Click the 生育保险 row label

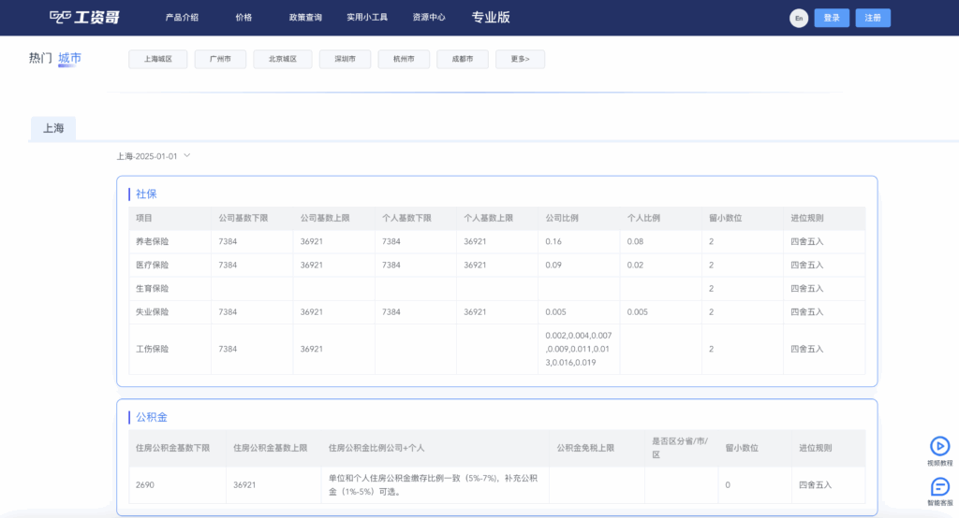point(153,288)
